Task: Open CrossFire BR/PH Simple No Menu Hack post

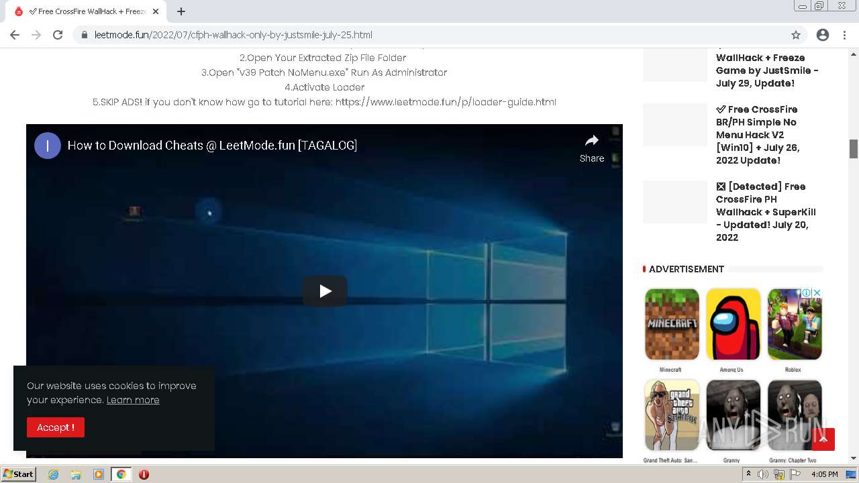Action: point(758,135)
